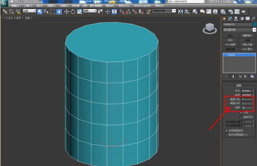Toggle Percent Snap
This screenshot has height=166, width=257.
(135, 12)
